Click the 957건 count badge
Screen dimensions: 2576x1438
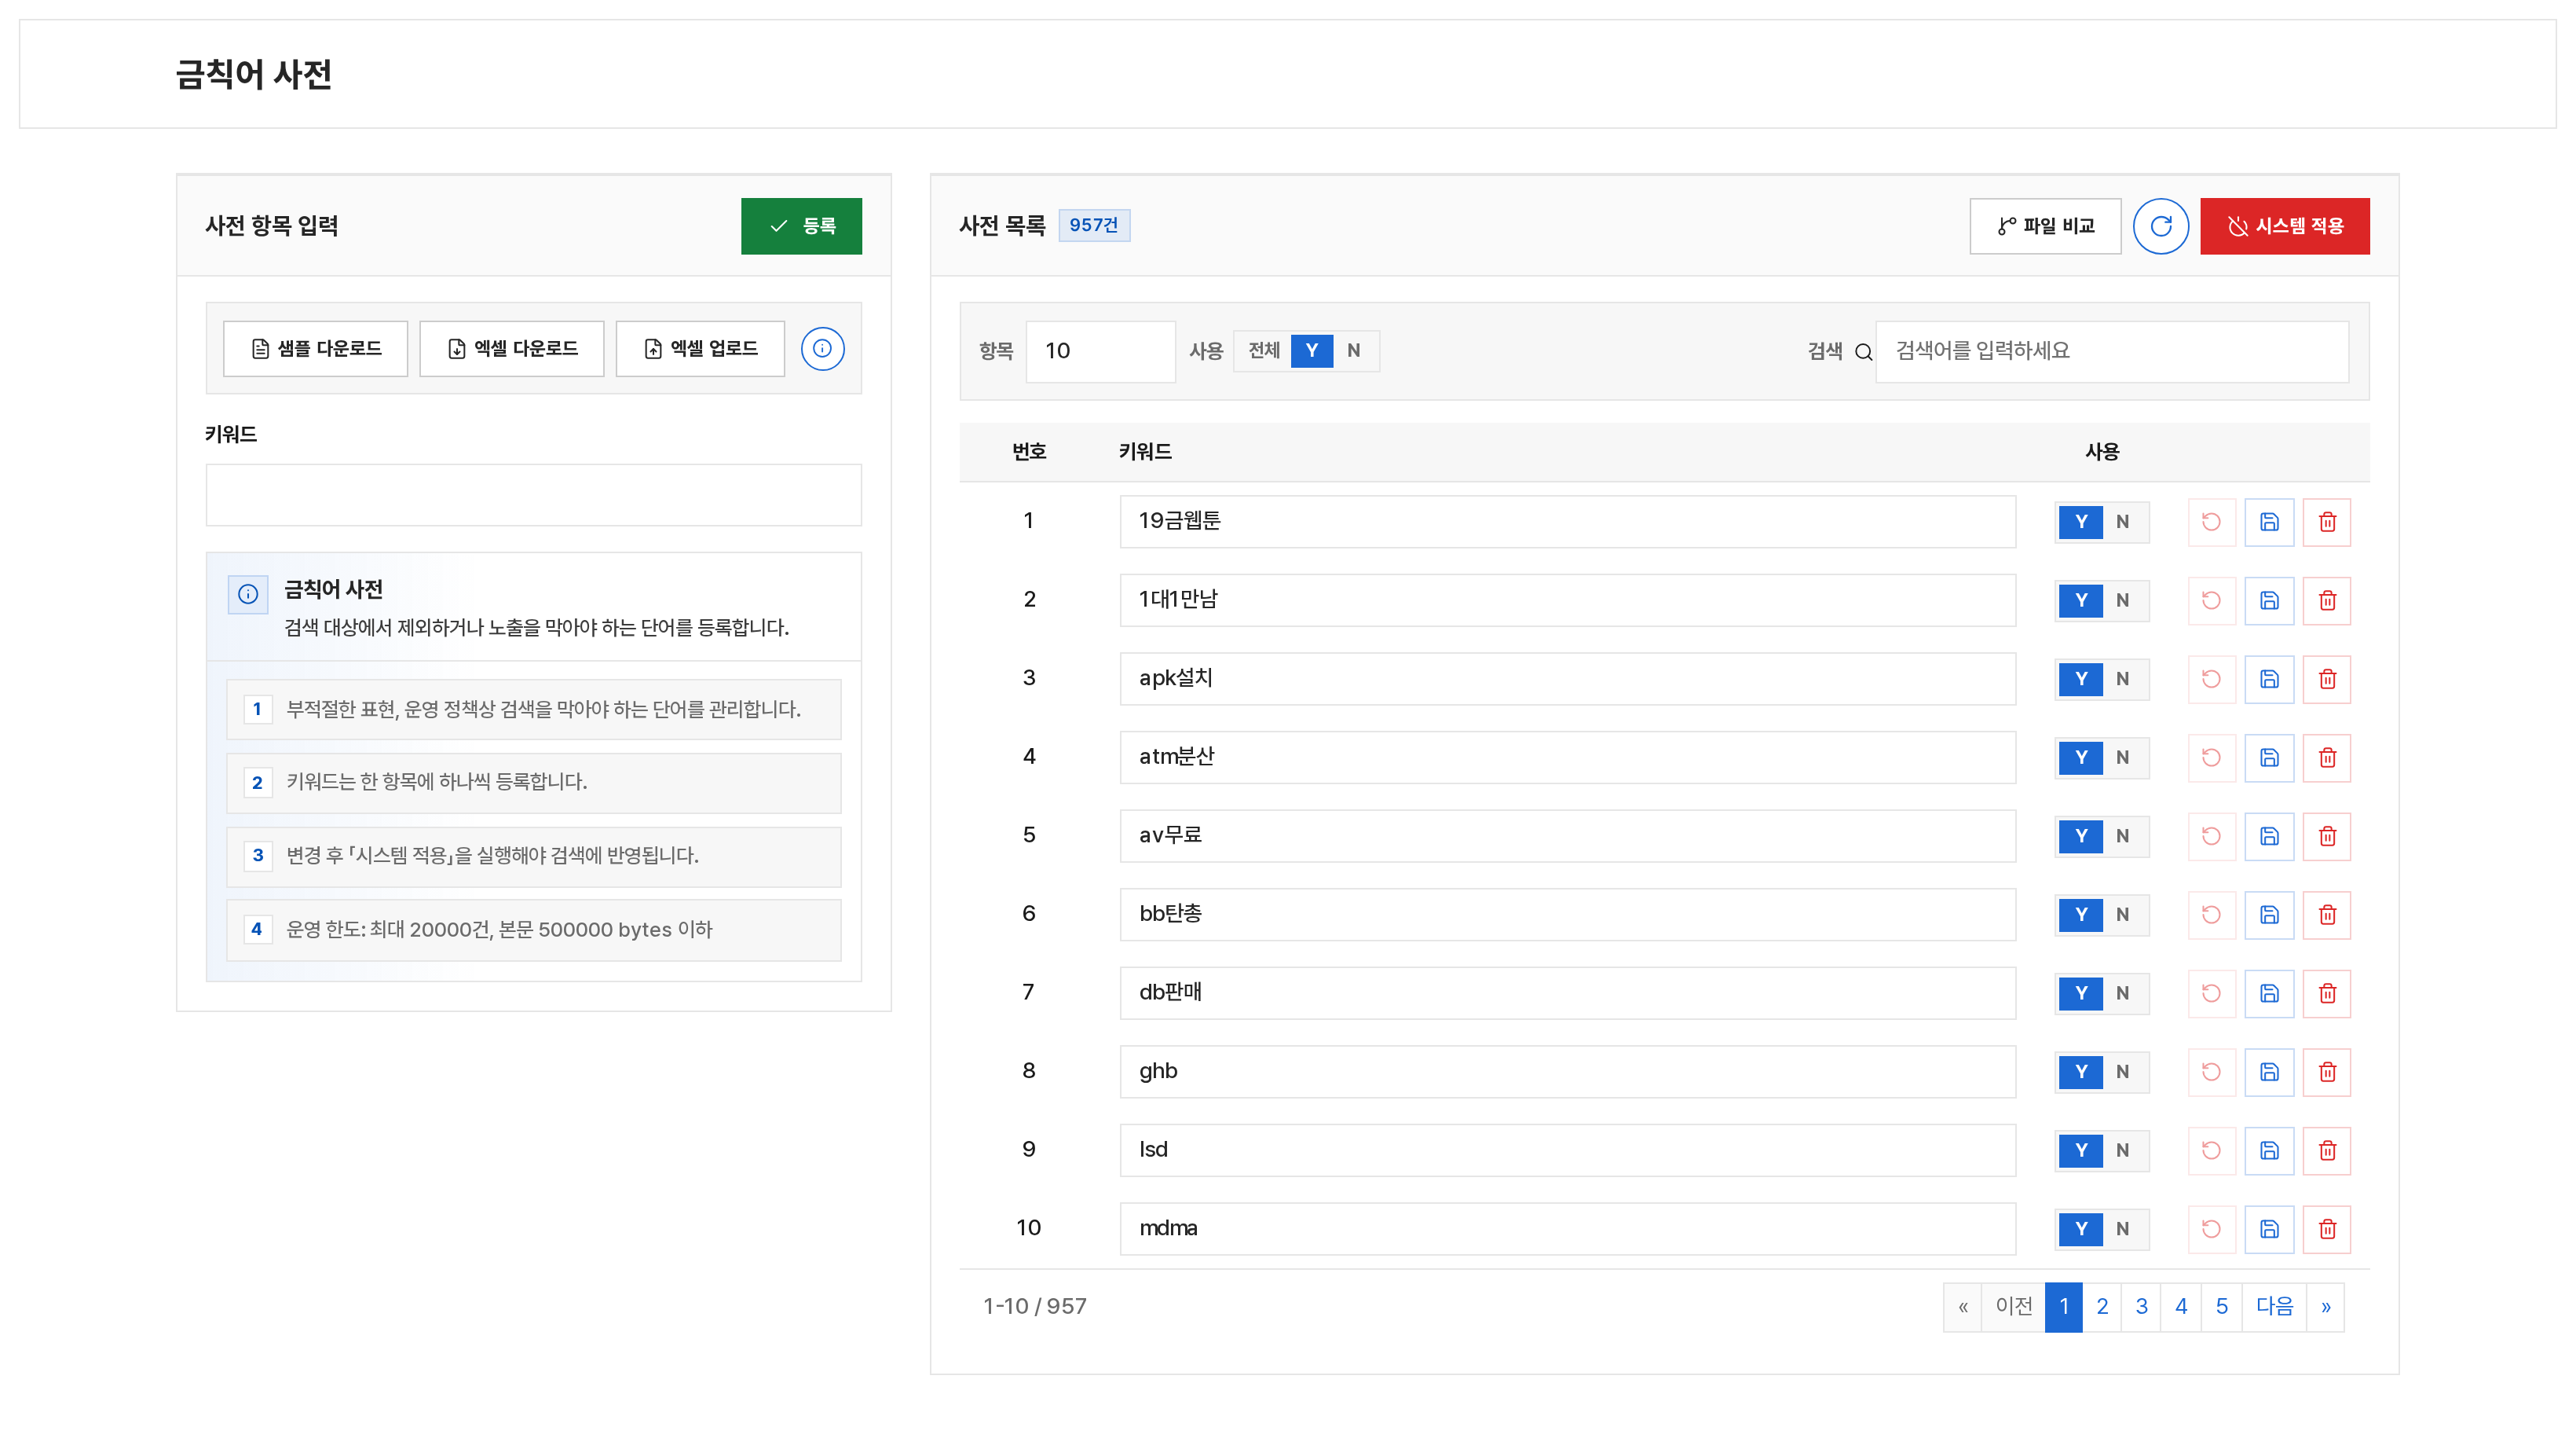pyautogui.click(x=1094, y=226)
